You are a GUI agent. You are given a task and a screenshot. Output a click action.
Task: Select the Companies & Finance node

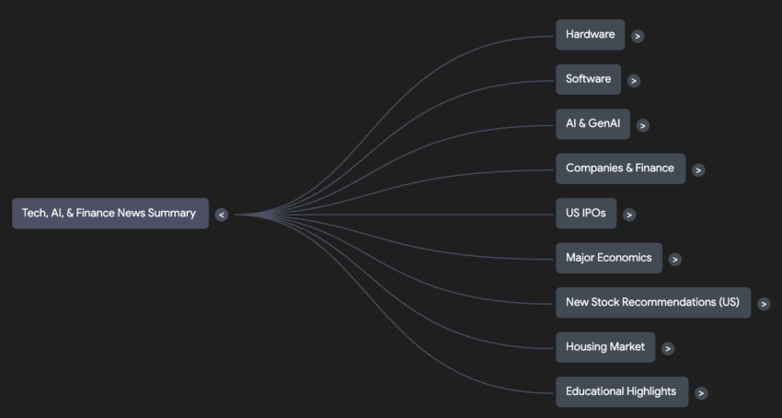(620, 168)
